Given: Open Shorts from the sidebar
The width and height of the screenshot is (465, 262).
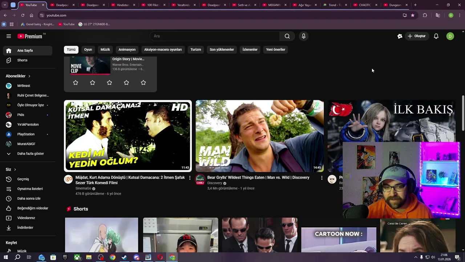Looking at the screenshot, I should pyautogui.click(x=28, y=60).
